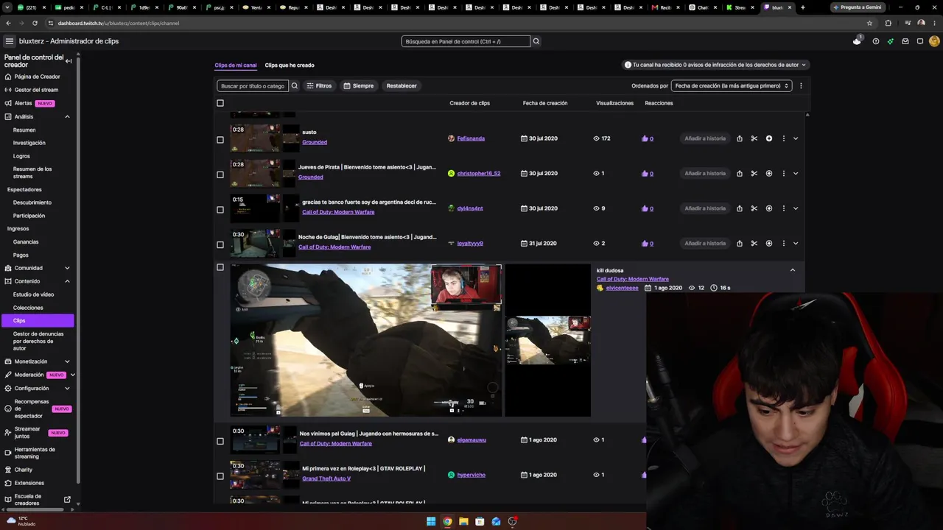Expand the Monetización sidebar section
The image size is (943, 530).
point(67,361)
